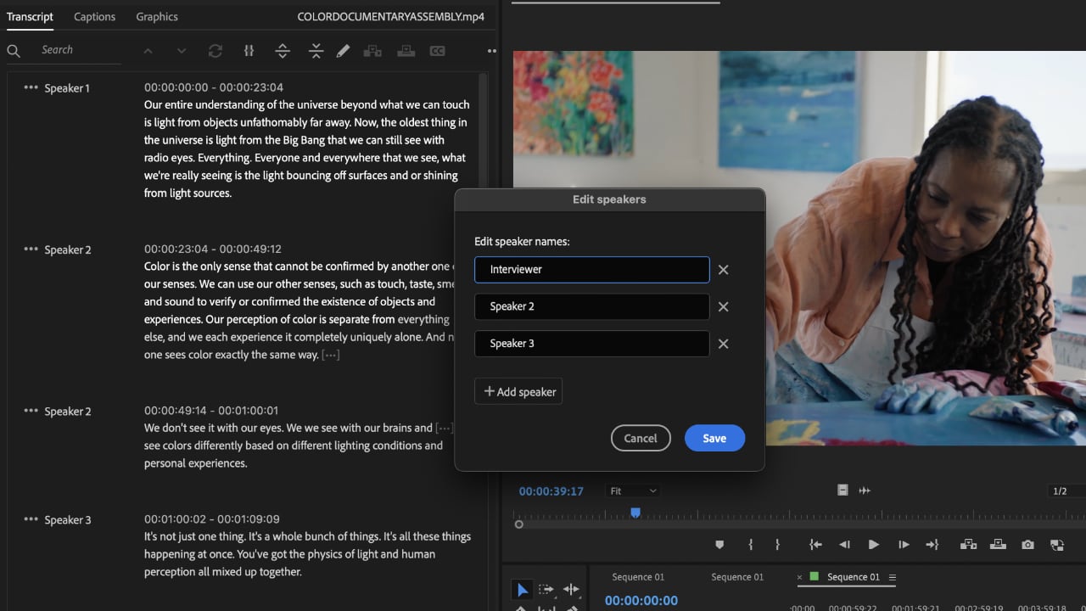The height and width of the screenshot is (611, 1086).
Task: Switch to the Captions tab
Action: 94,17
